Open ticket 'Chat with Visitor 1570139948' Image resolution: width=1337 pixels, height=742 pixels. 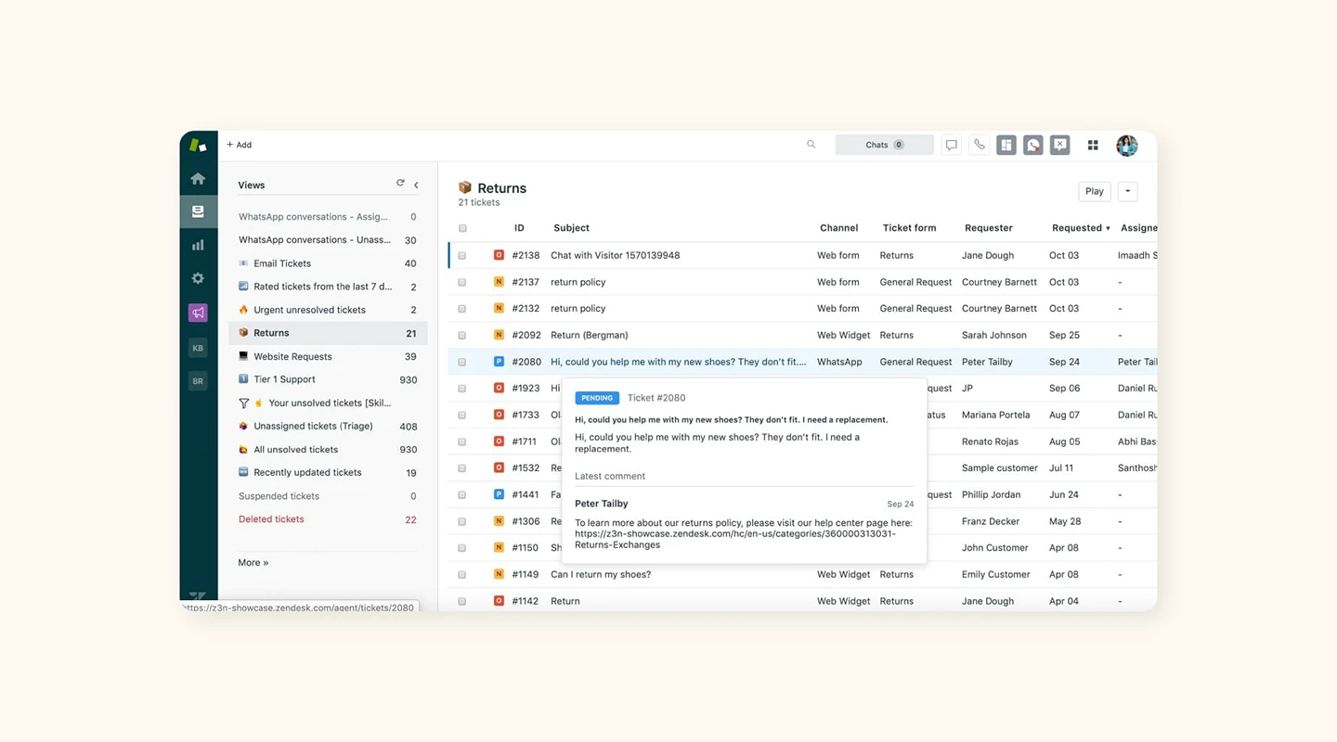[615, 255]
